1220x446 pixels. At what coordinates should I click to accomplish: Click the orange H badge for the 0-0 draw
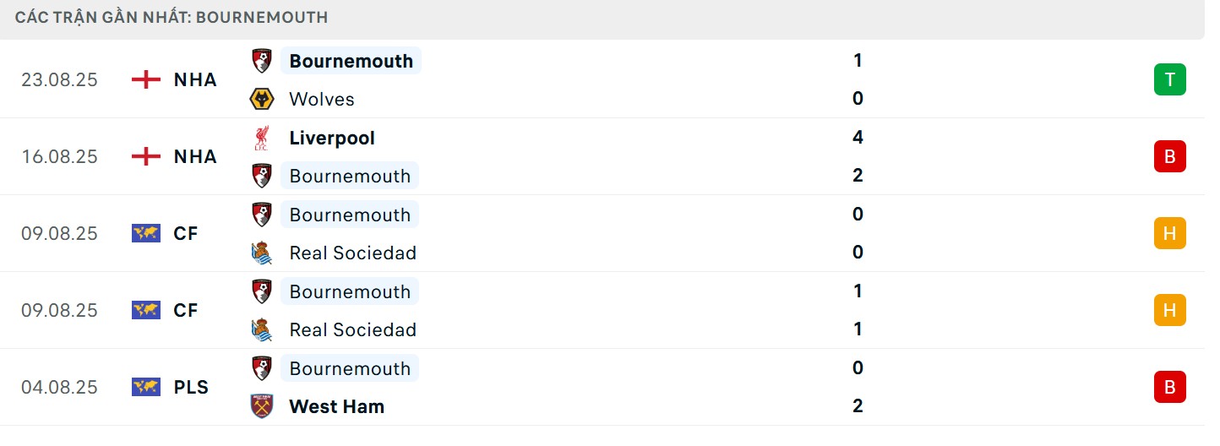click(1169, 233)
